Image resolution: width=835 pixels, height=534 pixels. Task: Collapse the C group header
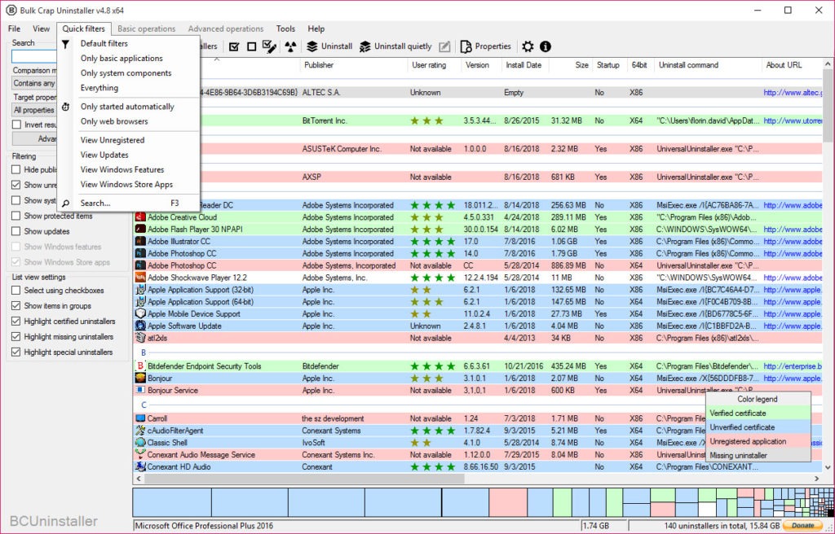144,405
